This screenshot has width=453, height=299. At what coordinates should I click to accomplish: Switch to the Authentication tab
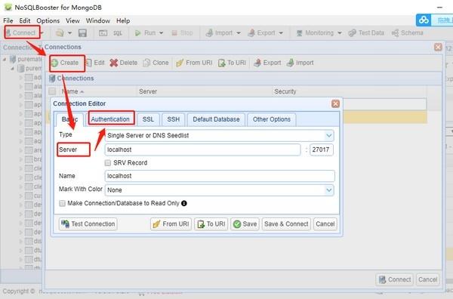(110, 119)
